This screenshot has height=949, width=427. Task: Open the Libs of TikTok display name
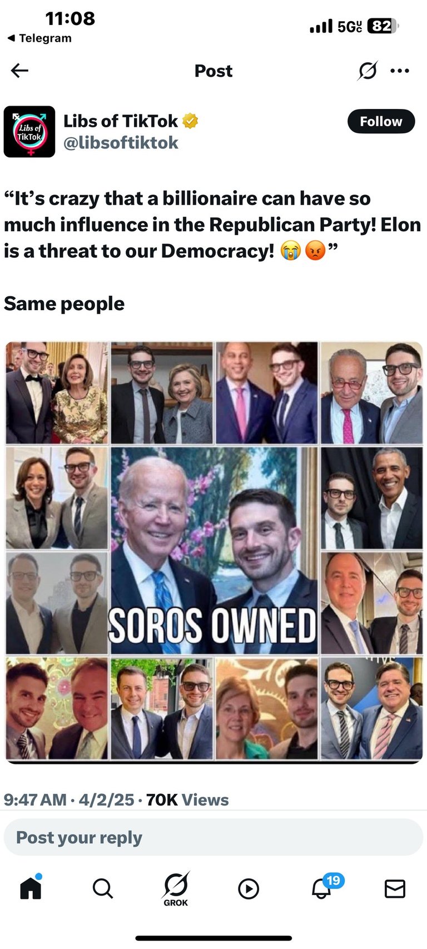pos(120,121)
